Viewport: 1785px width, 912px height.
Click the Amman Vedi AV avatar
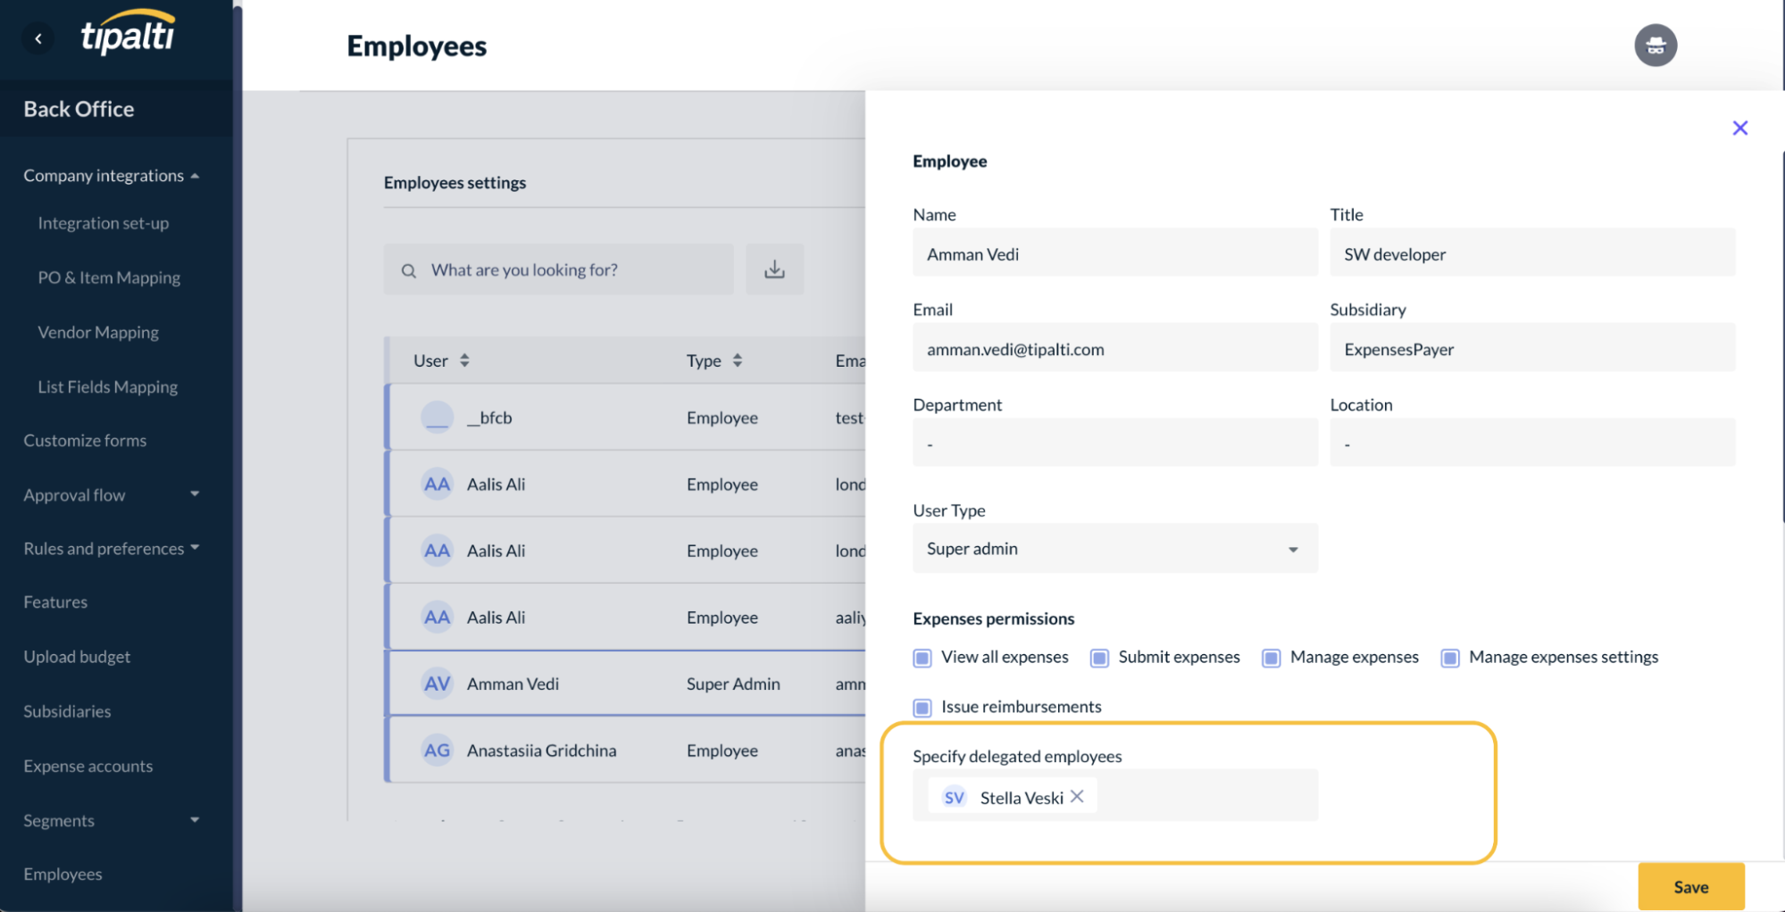[x=437, y=684]
